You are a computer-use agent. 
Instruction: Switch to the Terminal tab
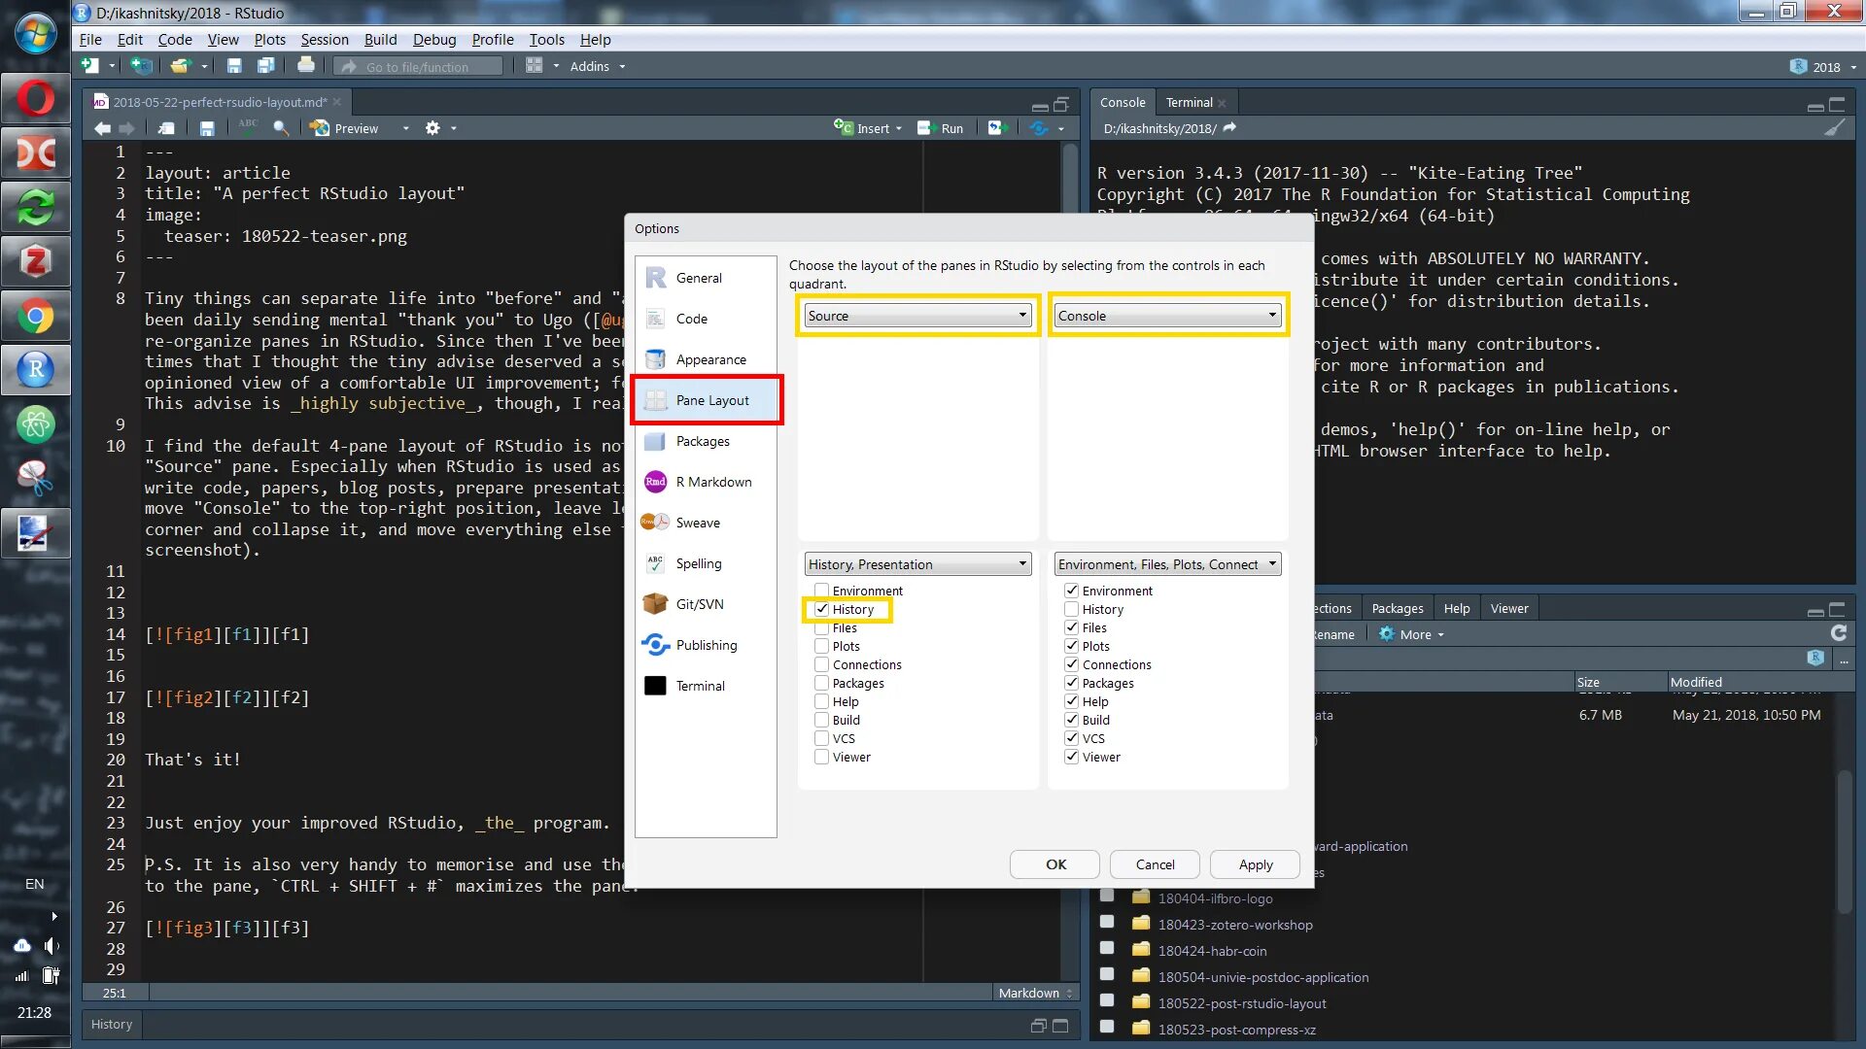coord(1189,102)
